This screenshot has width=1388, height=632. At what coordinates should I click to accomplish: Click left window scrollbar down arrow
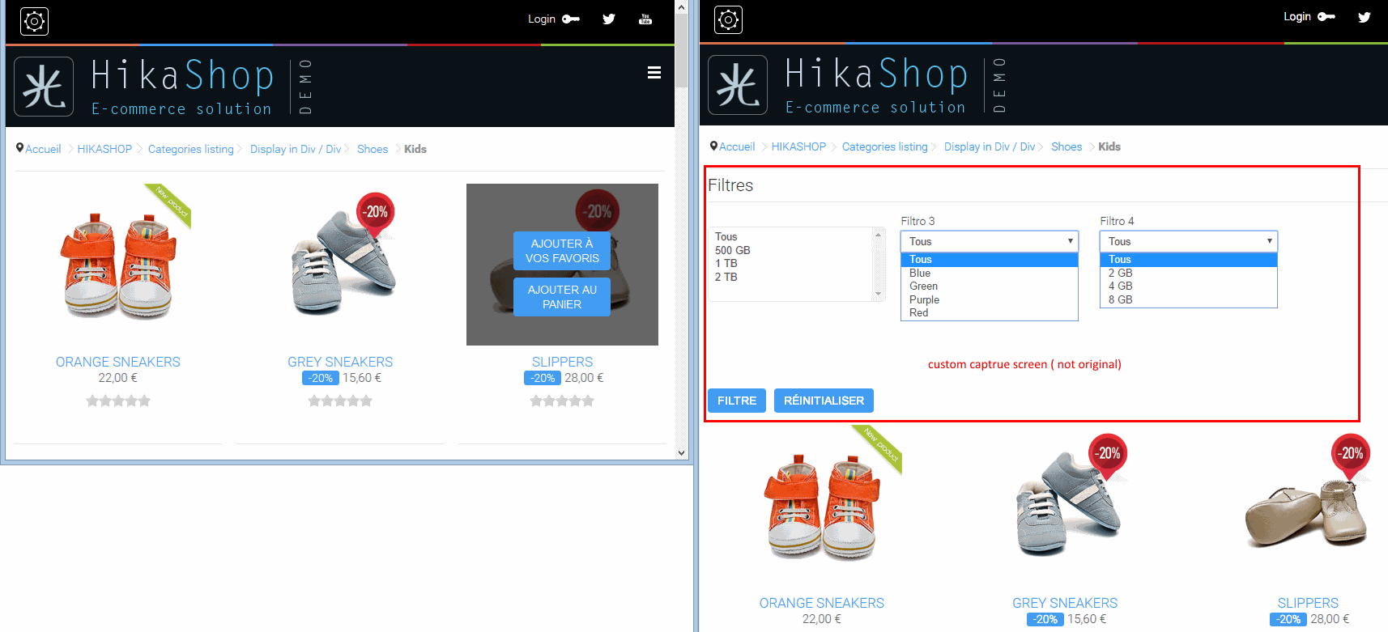(681, 453)
